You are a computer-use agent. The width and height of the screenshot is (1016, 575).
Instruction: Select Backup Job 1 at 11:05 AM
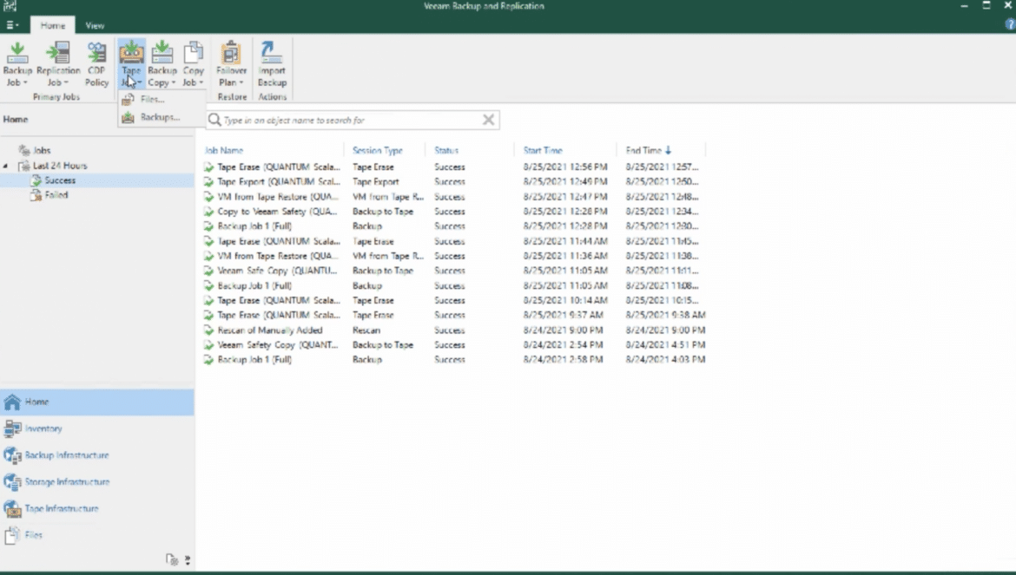(454, 286)
